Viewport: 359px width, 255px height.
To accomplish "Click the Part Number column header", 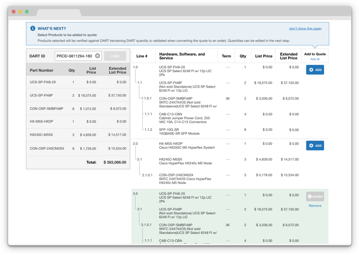I will 41,70.
